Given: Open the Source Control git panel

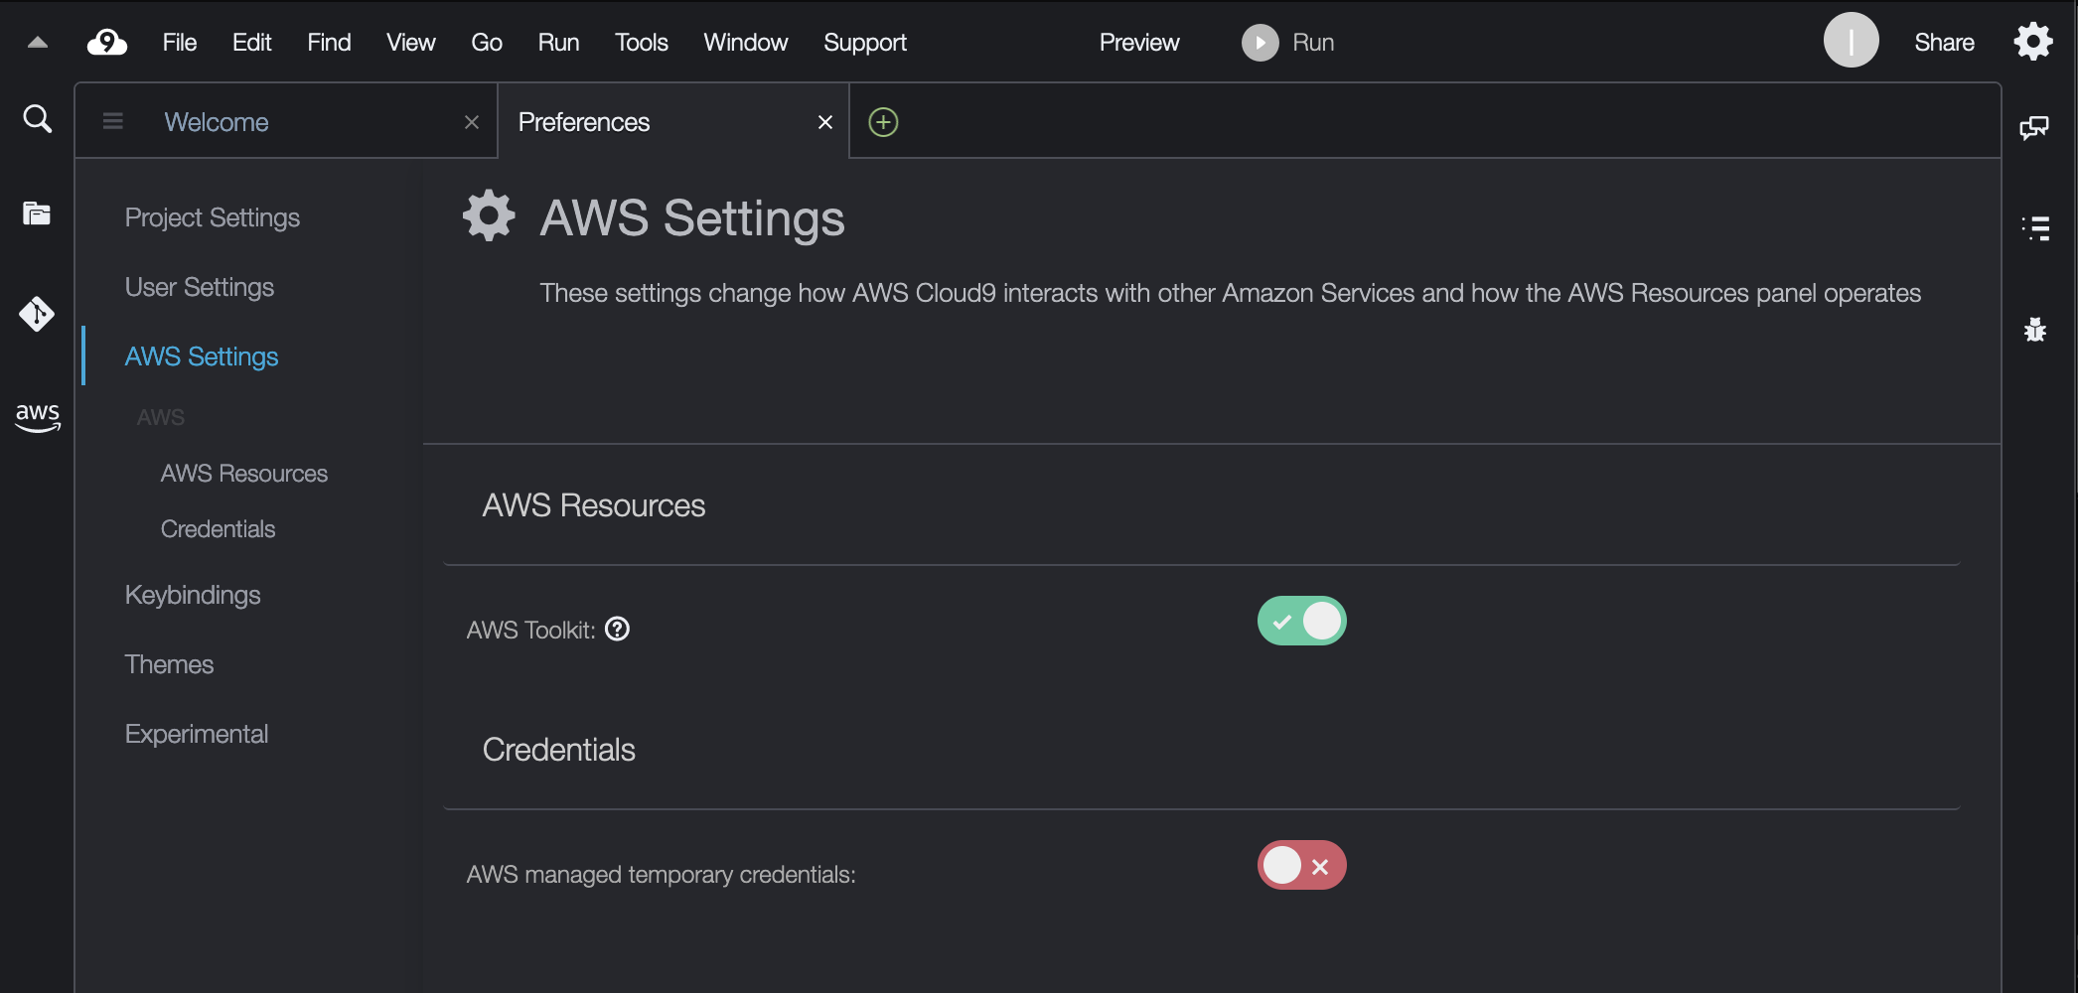Looking at the screenshot, I should (37, 314).
